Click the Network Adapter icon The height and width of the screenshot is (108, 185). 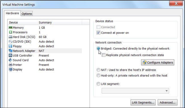[x=11, y=51]
